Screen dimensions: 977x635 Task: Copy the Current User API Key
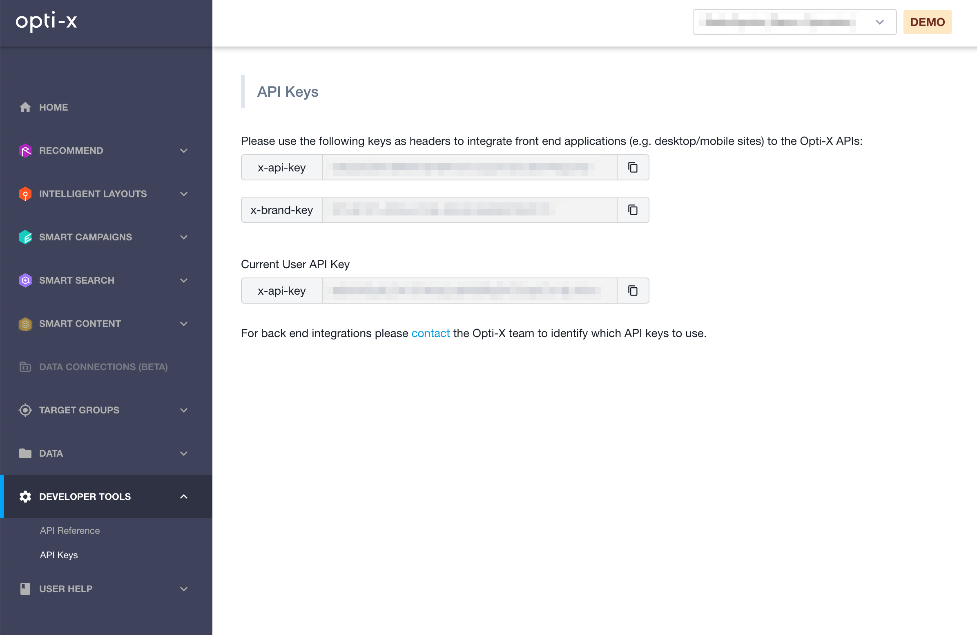click(x=633, y=291)
